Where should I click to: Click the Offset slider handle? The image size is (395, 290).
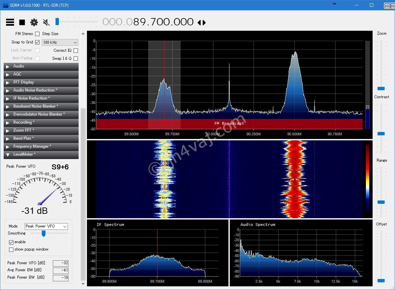click(381, 281)
